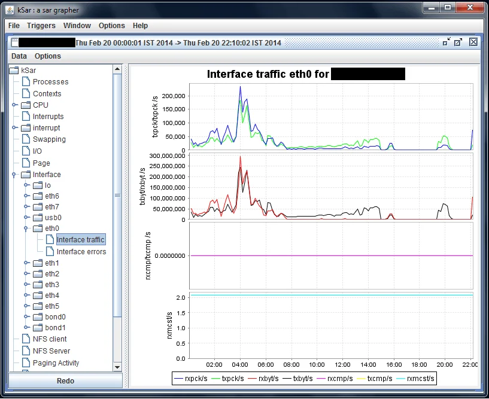Close the internal sar data frame
Screen dimensions: 489x399
click(x=473, y=42)
